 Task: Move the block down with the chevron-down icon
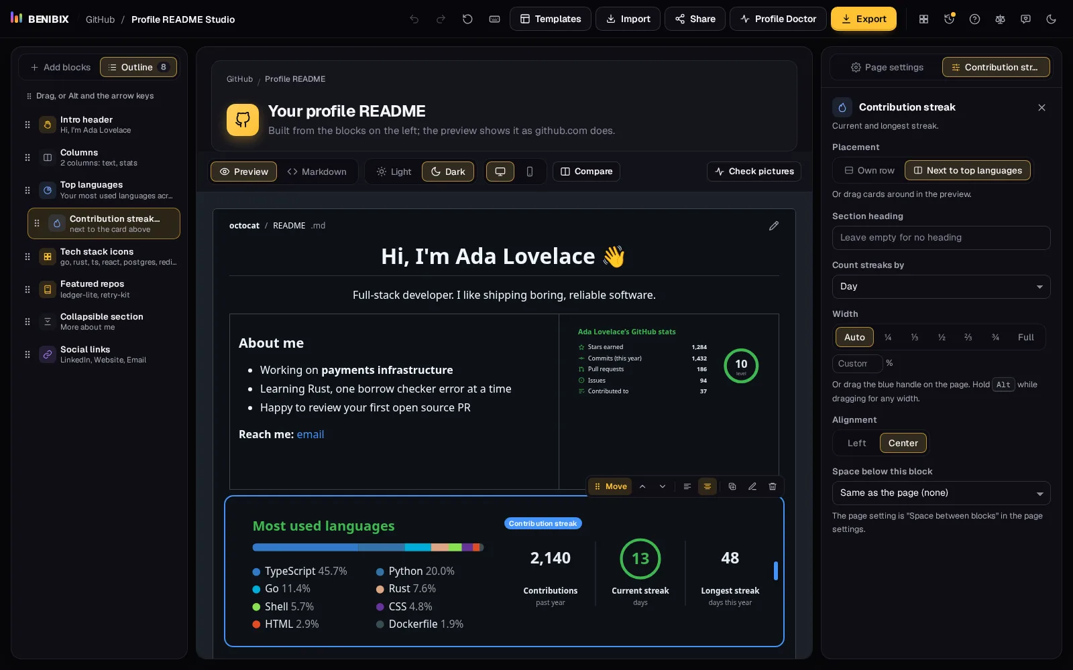(663, 486)
